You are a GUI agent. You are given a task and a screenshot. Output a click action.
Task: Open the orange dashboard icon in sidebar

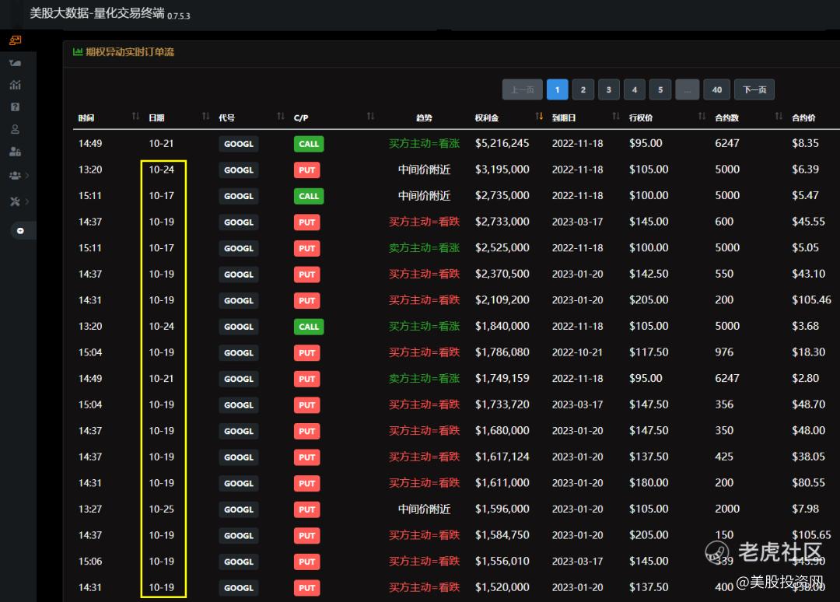[x=15, y=40]
